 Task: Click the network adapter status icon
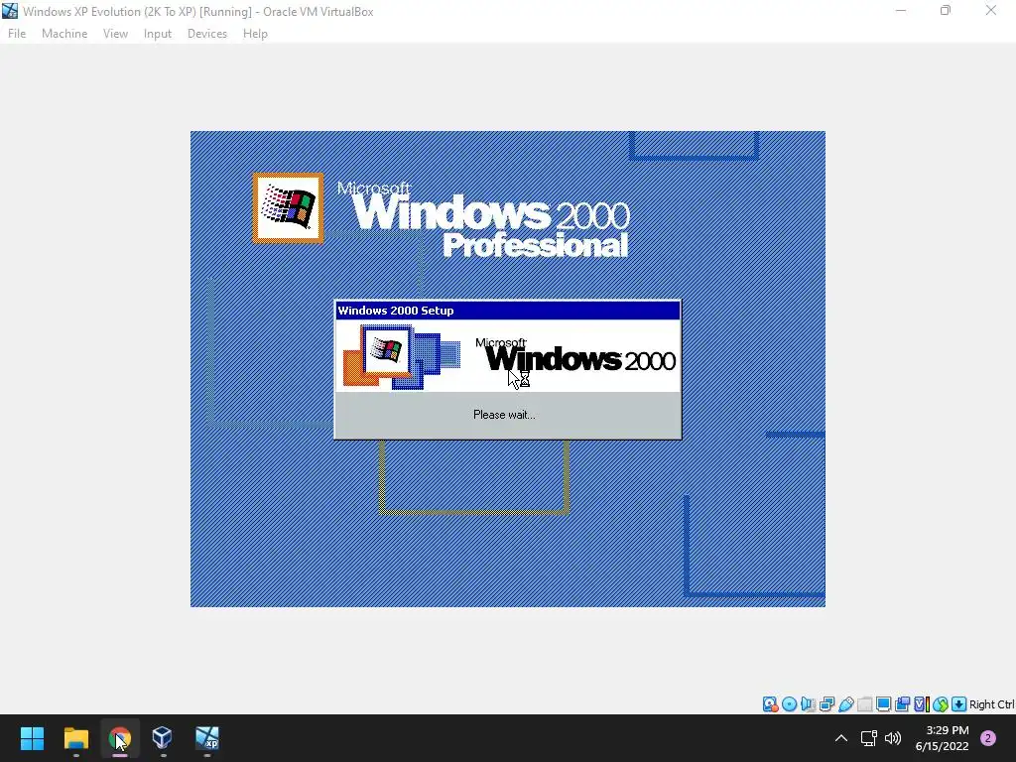click(x=826, y=704)
